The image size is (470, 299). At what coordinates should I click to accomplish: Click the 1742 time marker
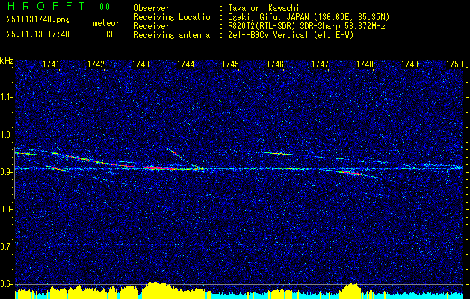[x=96, y=64]
